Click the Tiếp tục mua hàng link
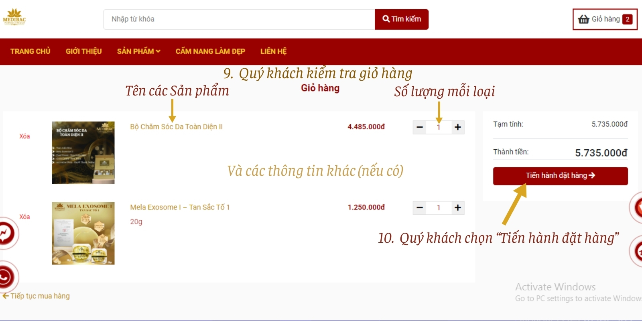This screenshot has height=321, width=642. coord(37,296)
